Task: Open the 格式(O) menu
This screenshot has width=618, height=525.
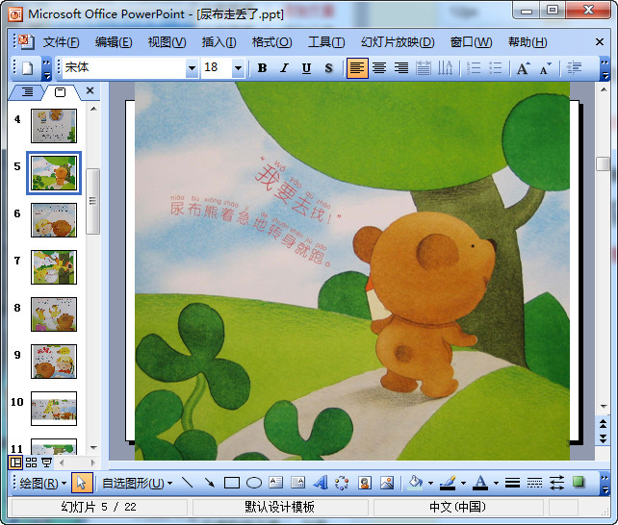Action: point(272,42)
